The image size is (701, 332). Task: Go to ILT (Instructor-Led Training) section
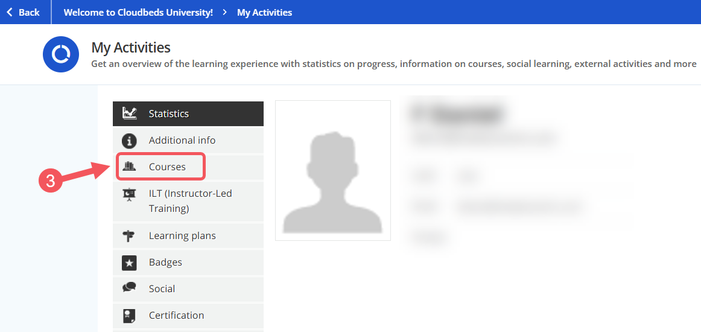click(190, 200)
